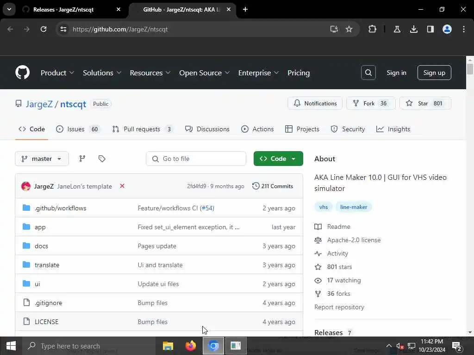Open the translate folder
Screen dimensions: 474x355
[47, 265]
